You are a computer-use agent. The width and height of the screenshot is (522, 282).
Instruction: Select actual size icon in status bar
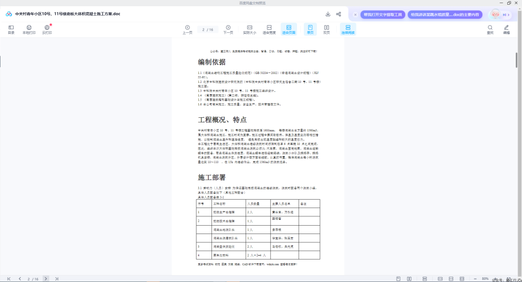440,279
